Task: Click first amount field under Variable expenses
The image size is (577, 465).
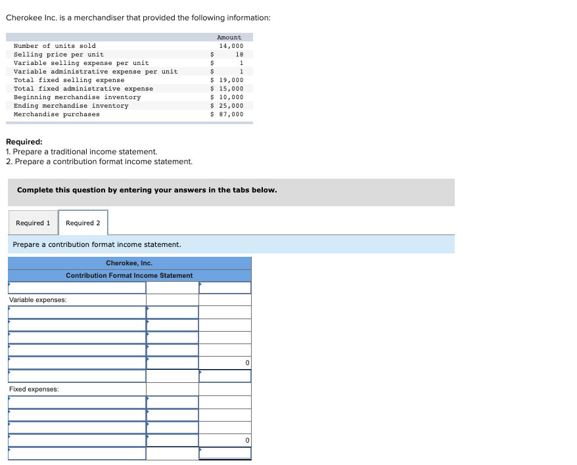Action: pos(172,313)
